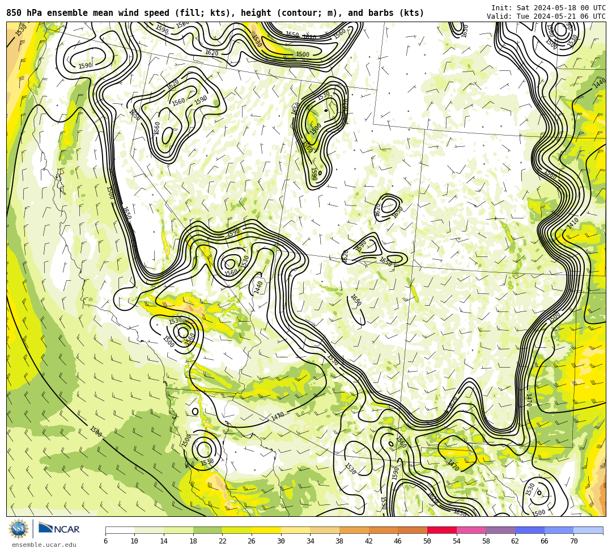Click the colorbar tick label 58
Viewport: 612px width, 552px height.
pos(486,541)
